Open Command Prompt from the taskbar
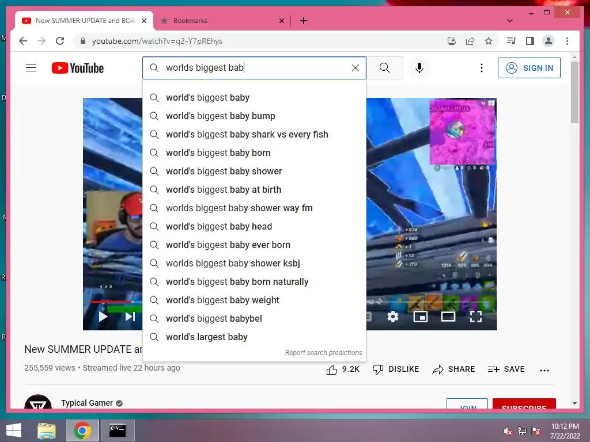 click(x=118, y=430)
